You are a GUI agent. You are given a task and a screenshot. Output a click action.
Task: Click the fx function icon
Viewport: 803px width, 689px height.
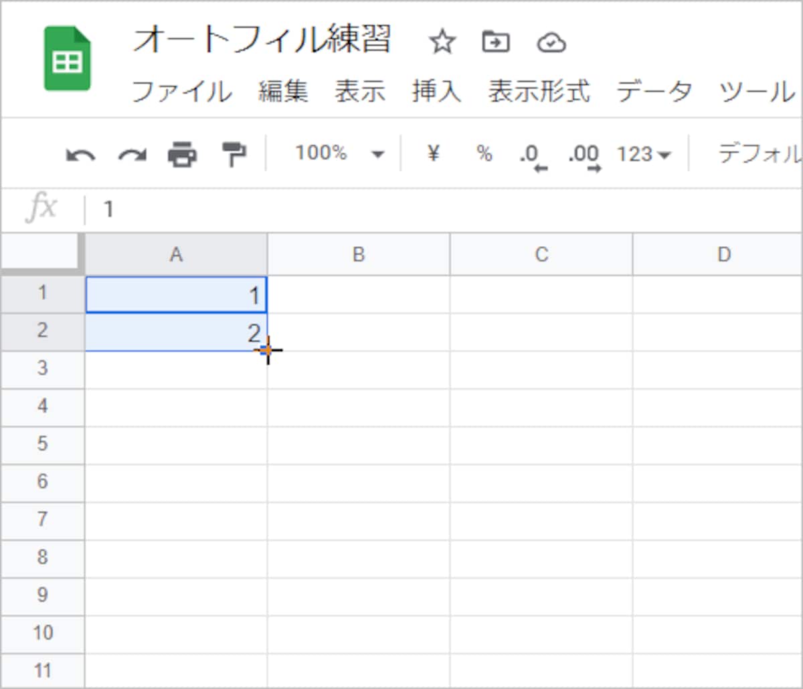(x=41, y=209)
